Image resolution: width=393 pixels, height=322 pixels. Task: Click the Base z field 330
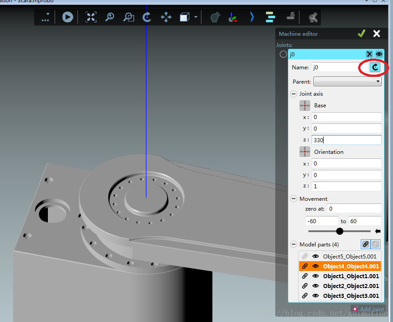point(346,140)
